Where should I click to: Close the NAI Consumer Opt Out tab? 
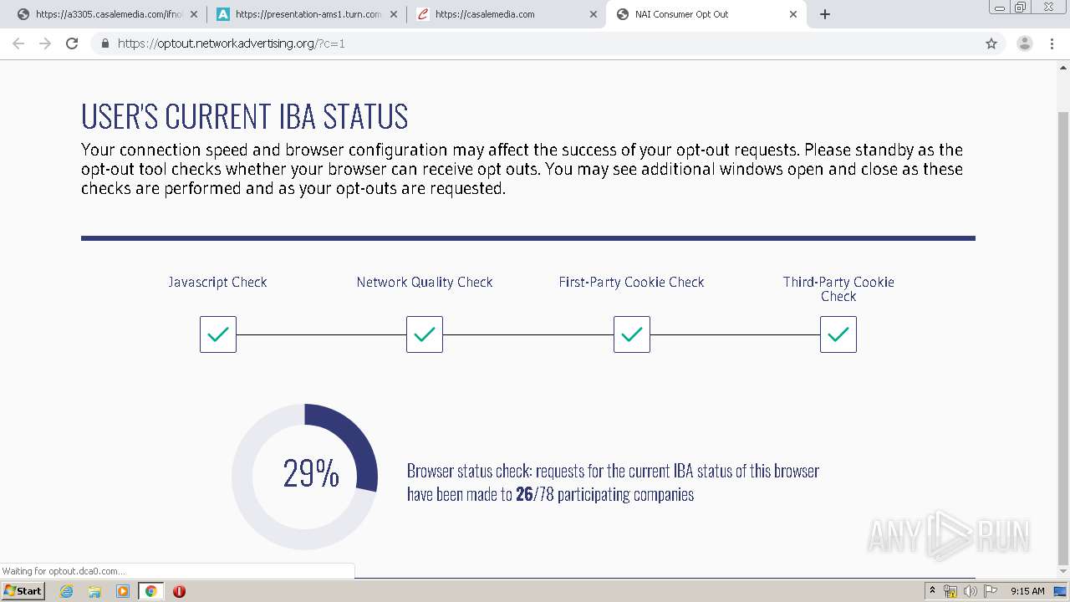click(x=793, y=14)
